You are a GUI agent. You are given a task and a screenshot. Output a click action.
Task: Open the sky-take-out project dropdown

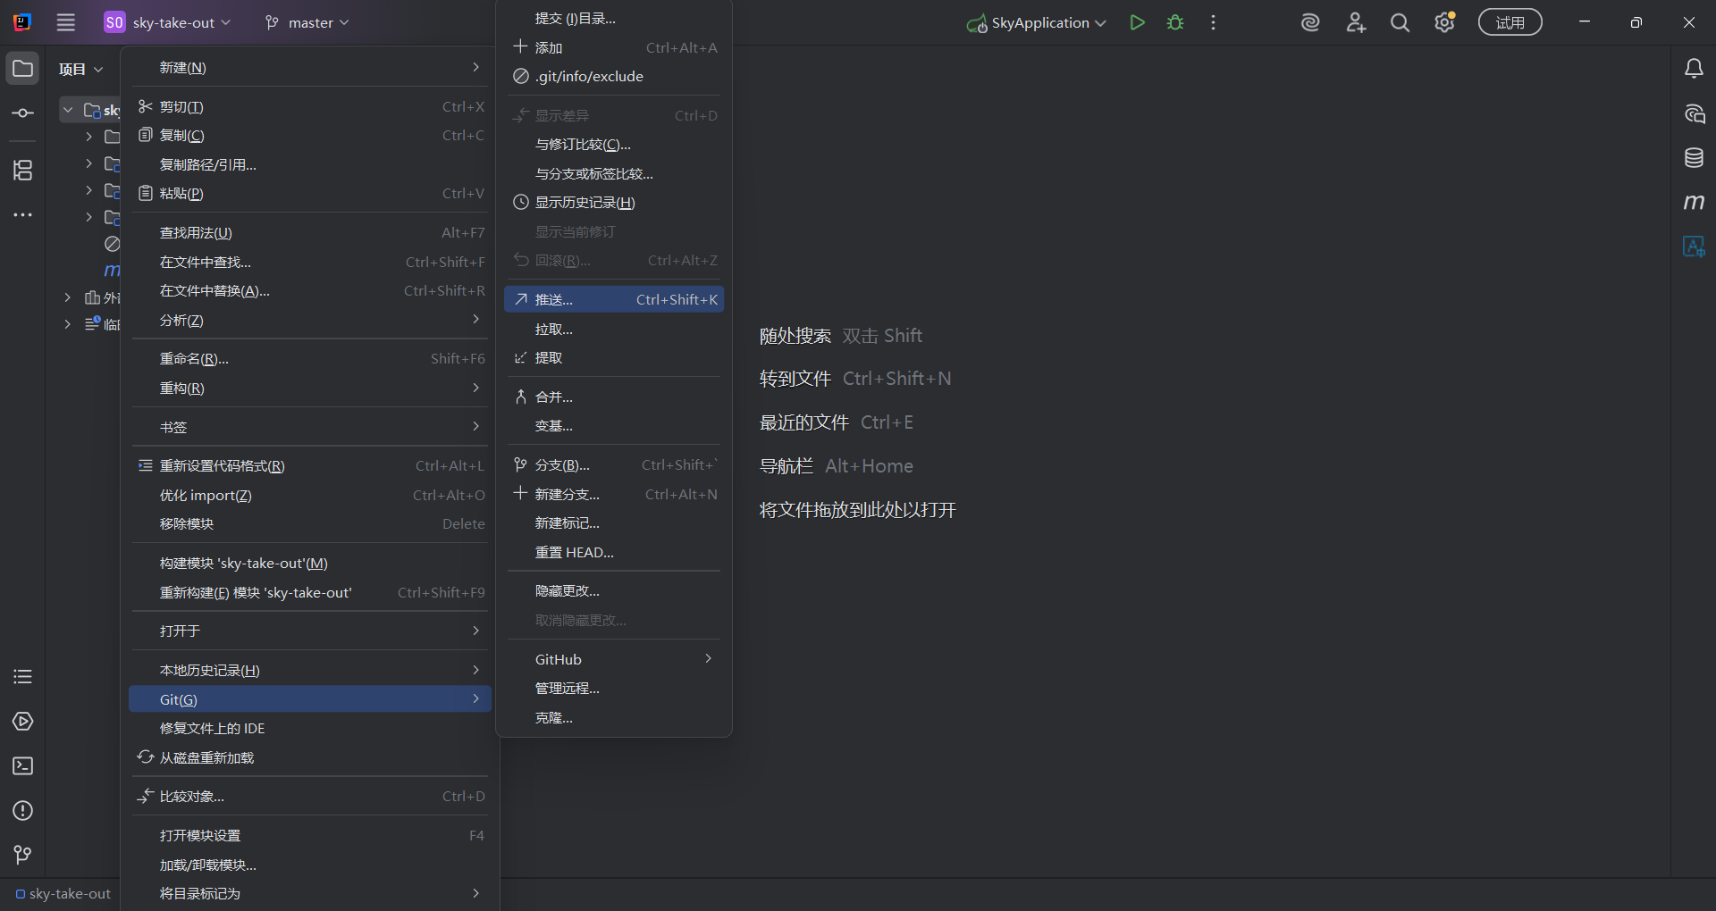[x=168, y=23]
